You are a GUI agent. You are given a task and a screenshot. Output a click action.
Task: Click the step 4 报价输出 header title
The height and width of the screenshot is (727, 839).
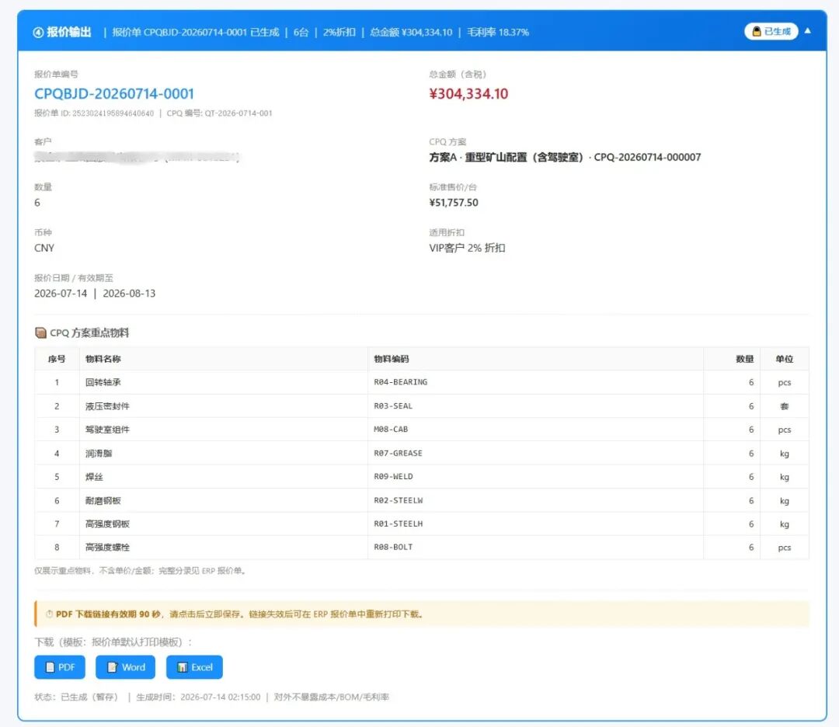[62, 32]
